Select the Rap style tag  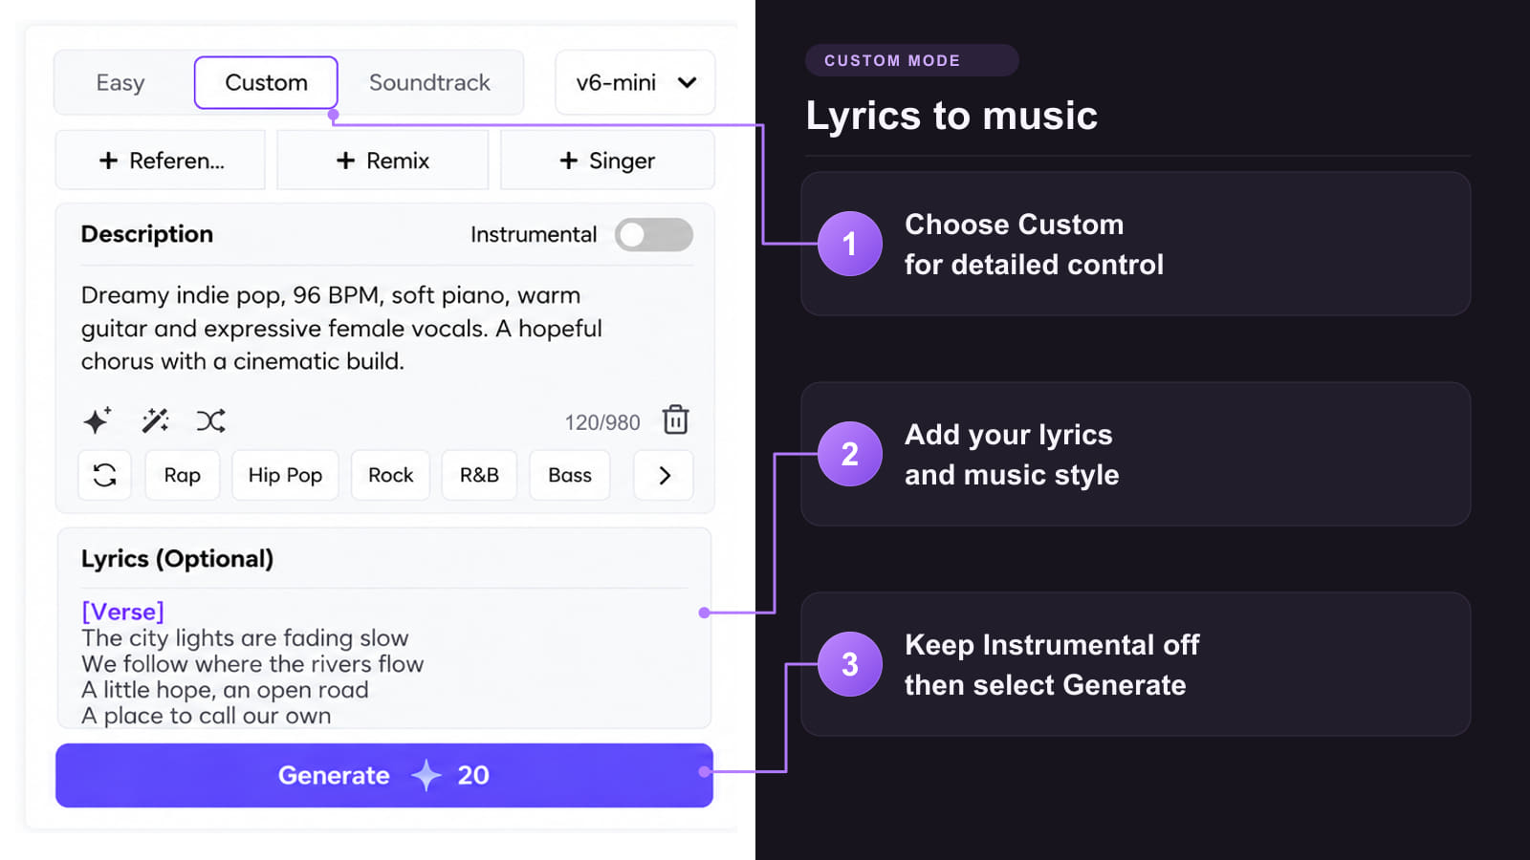coord(183,475)
